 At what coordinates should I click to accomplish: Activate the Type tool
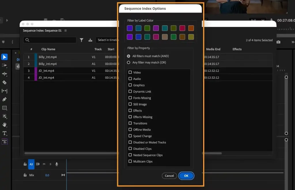coord(4,133)
